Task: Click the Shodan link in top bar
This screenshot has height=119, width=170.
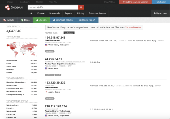Action: point(10,2)
